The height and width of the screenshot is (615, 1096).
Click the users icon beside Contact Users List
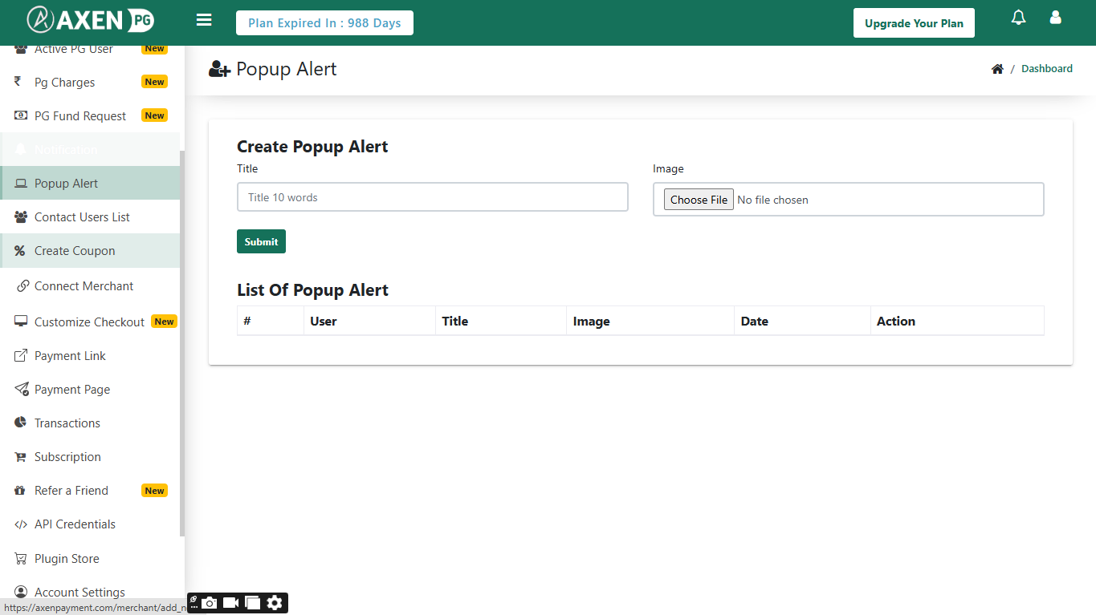tap(21, 216)
